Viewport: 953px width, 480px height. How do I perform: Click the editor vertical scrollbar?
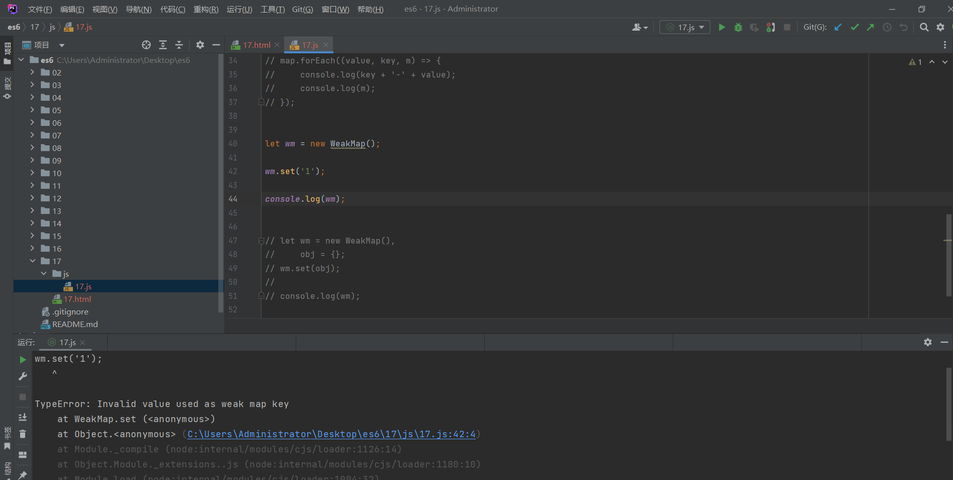click(948, 255)
